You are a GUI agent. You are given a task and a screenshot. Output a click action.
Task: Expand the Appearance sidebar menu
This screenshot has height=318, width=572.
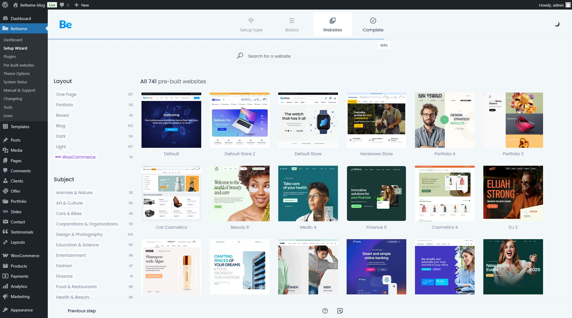tap(21, 310)
